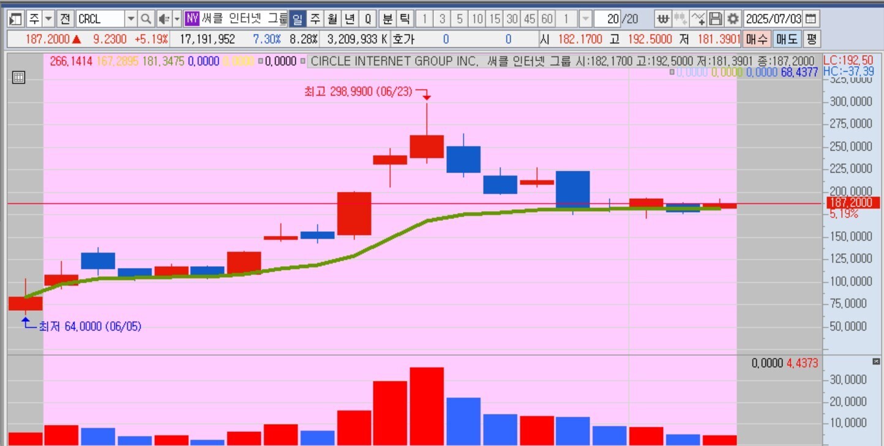Click the save chart floppy disk icon

(716, 19)
